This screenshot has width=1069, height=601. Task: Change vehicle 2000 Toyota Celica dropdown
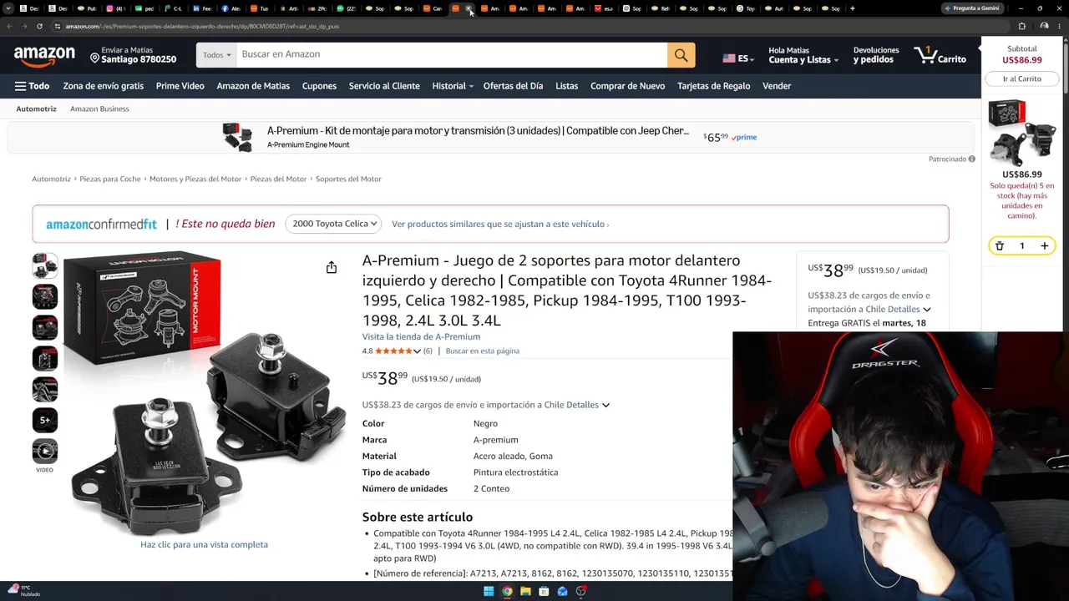(334, 224)
